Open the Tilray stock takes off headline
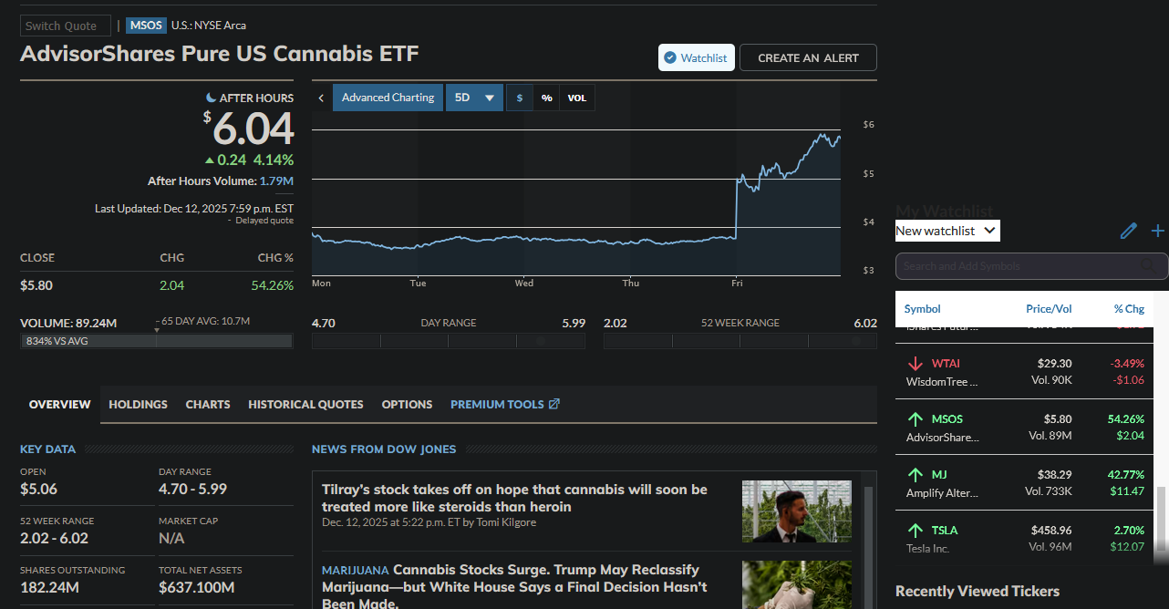The image size is (1169, 609). tap(514, 498)
